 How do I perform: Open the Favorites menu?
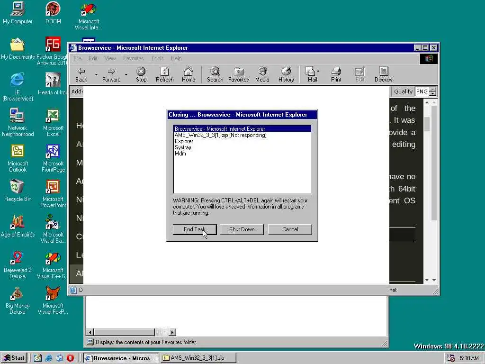(x=133, y=58)
